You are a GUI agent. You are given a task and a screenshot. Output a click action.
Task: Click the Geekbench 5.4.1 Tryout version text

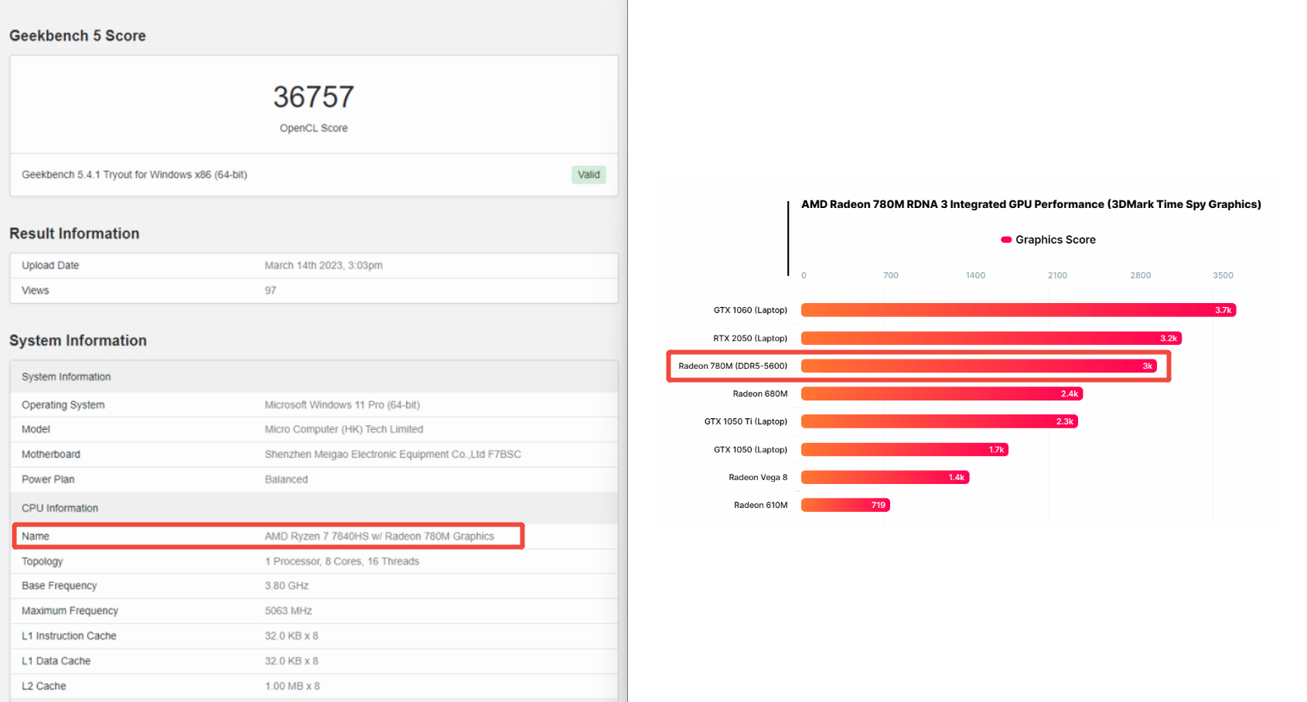135,175
